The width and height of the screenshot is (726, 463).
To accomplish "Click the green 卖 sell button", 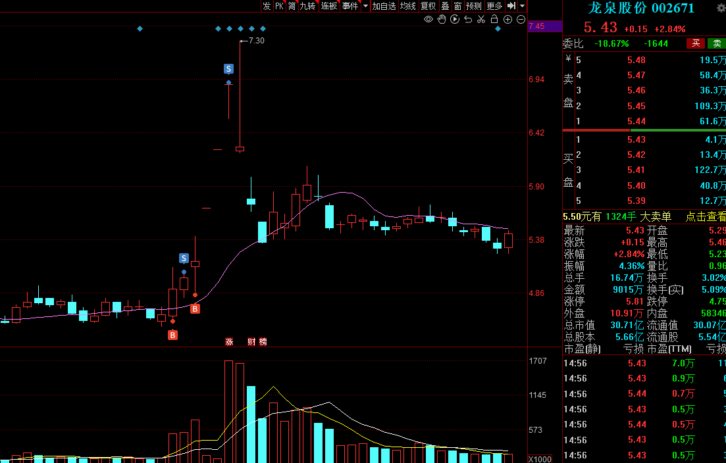I will (716, 43).
